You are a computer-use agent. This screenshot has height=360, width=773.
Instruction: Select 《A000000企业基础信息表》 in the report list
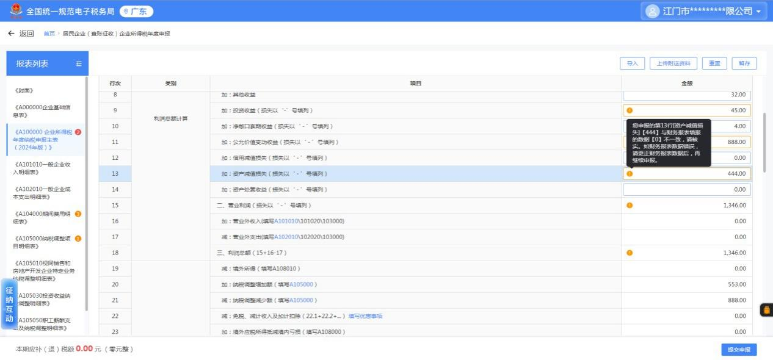point(42,111)
